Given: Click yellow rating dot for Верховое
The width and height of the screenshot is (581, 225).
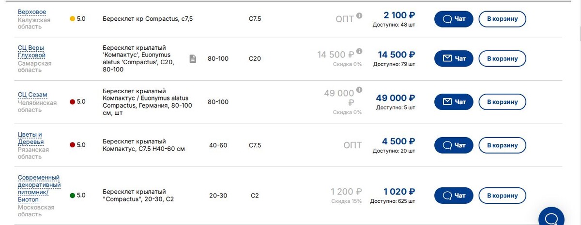Looking at the screenshot, I should (73, 19).
